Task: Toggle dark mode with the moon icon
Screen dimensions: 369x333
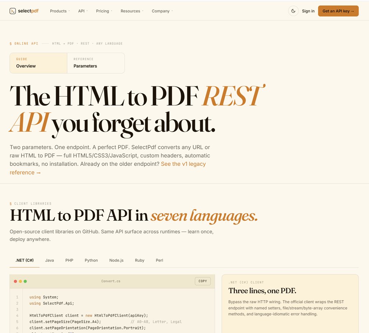Action: click(293, 11)
